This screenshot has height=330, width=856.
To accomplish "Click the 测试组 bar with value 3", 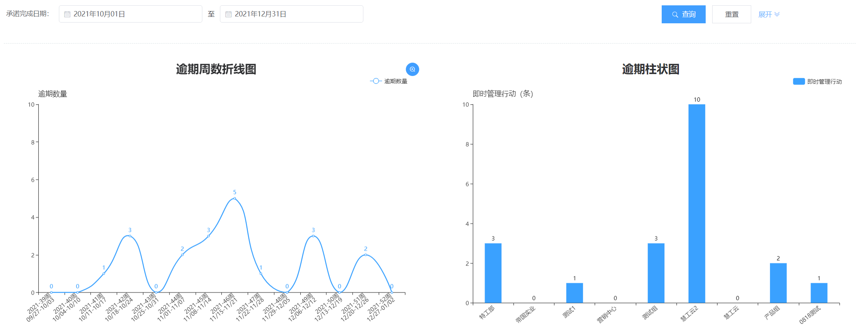I will (x=656, y=273).
